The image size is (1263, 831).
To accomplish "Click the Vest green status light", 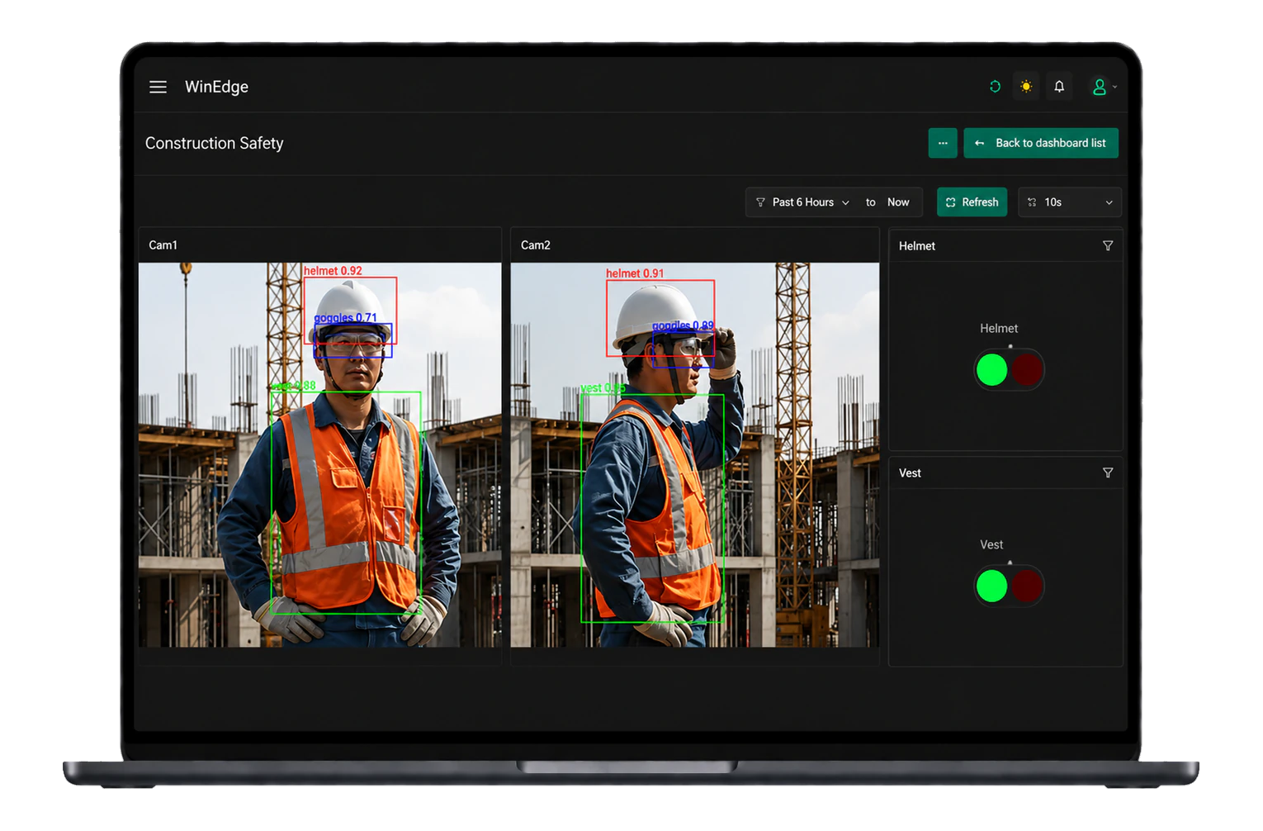I will click(x=991, y=586).
